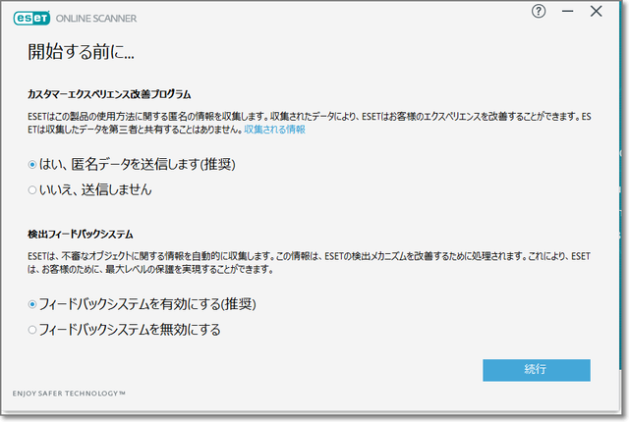Click the detection feedback system description paragraph
This screenshot has height=422, width=629.
(x=295, y=262)
